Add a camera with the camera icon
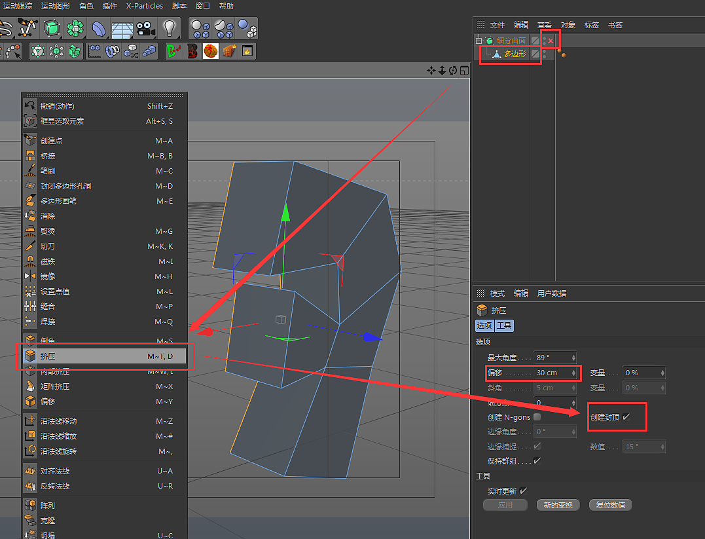 coord(145,28)
